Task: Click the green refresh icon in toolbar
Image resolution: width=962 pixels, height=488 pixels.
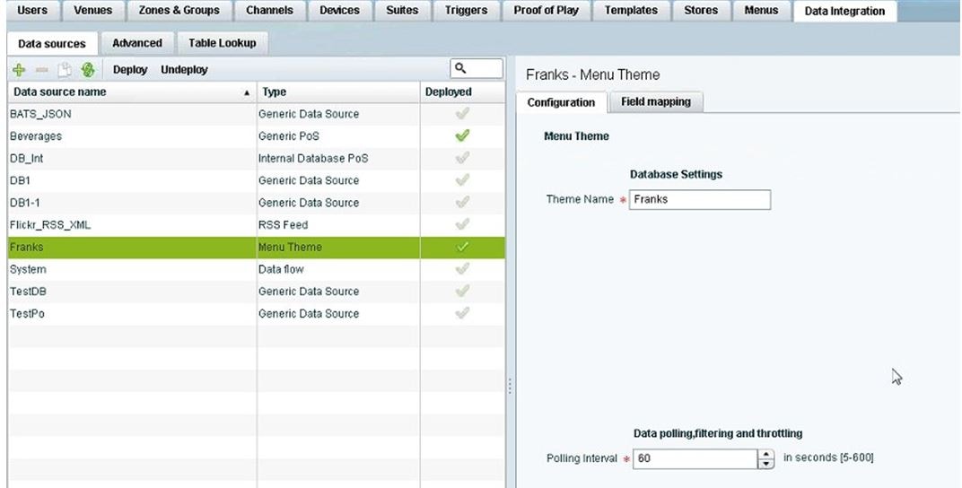Action: (x=88, y=70)
